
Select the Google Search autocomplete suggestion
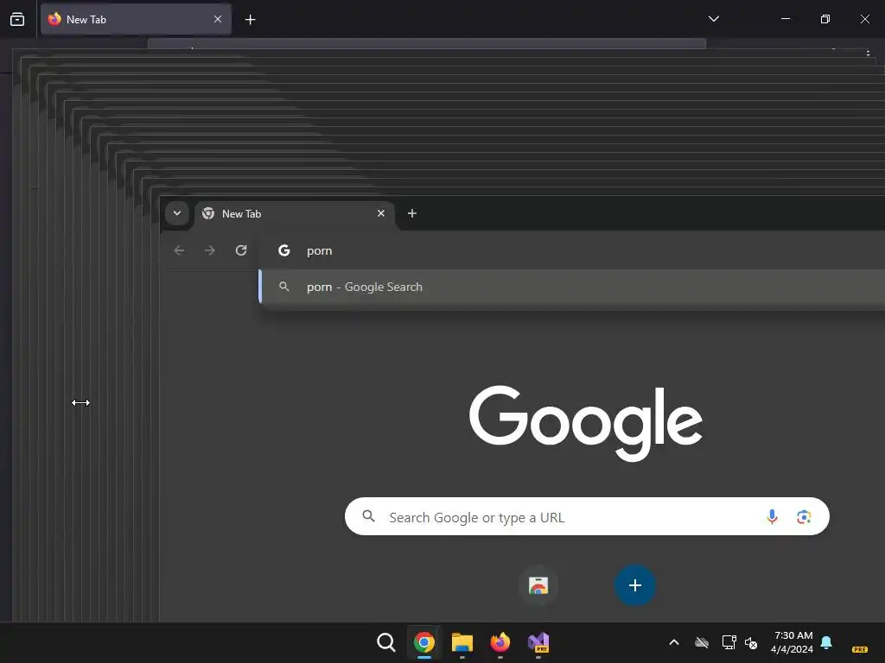click(x=571, y=287)
